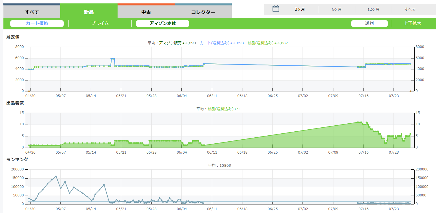Select the 3ヶ月 time range

tap(300, 9)
